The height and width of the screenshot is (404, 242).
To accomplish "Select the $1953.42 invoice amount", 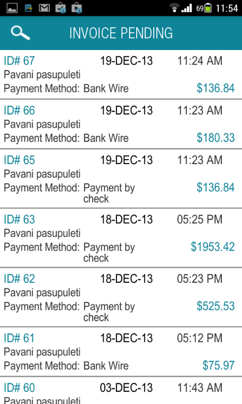I will [213, 247].
